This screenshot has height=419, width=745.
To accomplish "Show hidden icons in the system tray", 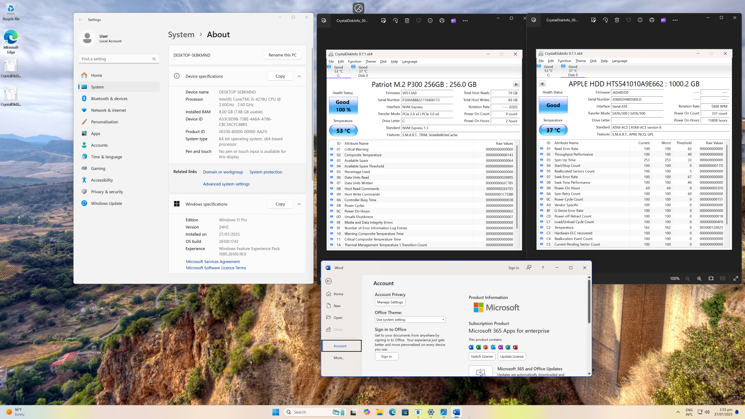I will coord(678,412).
